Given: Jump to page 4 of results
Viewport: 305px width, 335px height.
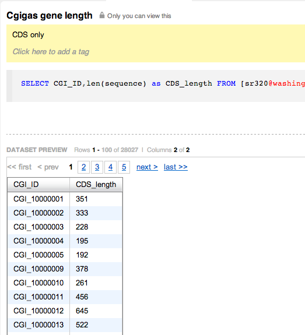Looking at the screenshot, I should 110,167.
